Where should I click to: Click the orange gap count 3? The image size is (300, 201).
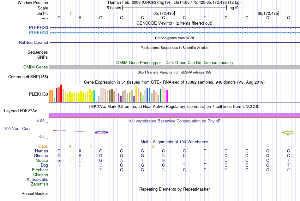tap(70, 146)
